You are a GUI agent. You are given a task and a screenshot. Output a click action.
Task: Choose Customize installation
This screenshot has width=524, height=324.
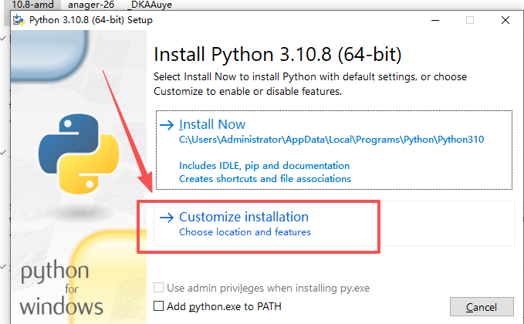pos(334,224)
